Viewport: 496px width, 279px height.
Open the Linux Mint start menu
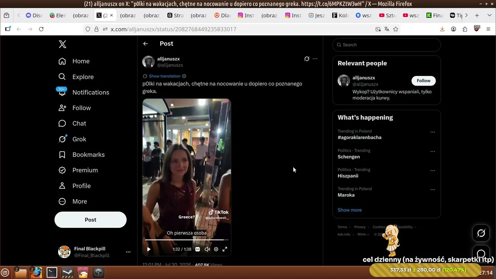pyautogui.click(x=5, y=272)
